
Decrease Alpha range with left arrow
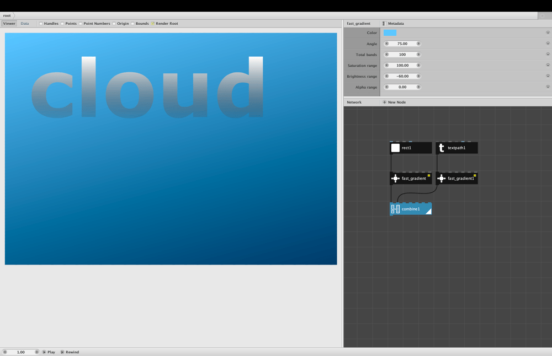click(386, 87)
